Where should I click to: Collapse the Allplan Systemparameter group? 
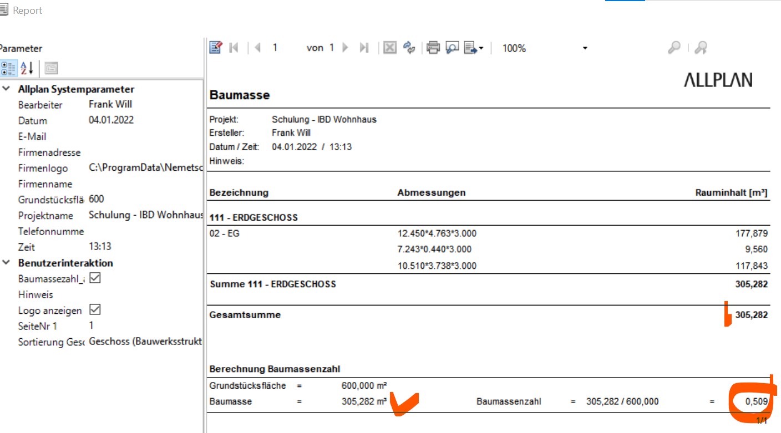[6, 89]
